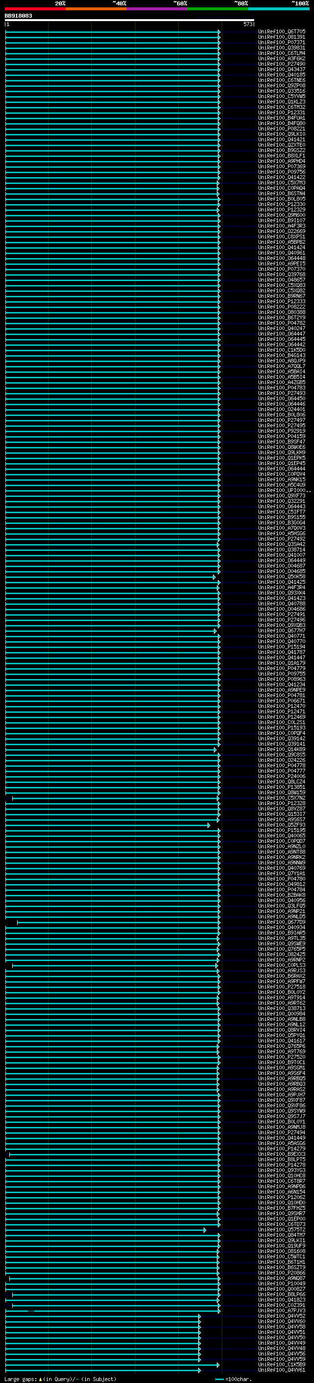Click the 'Large gaps:' legend text
Image resolution: width=314 pixels, height=1383 pixels.
pos(21,1379)
